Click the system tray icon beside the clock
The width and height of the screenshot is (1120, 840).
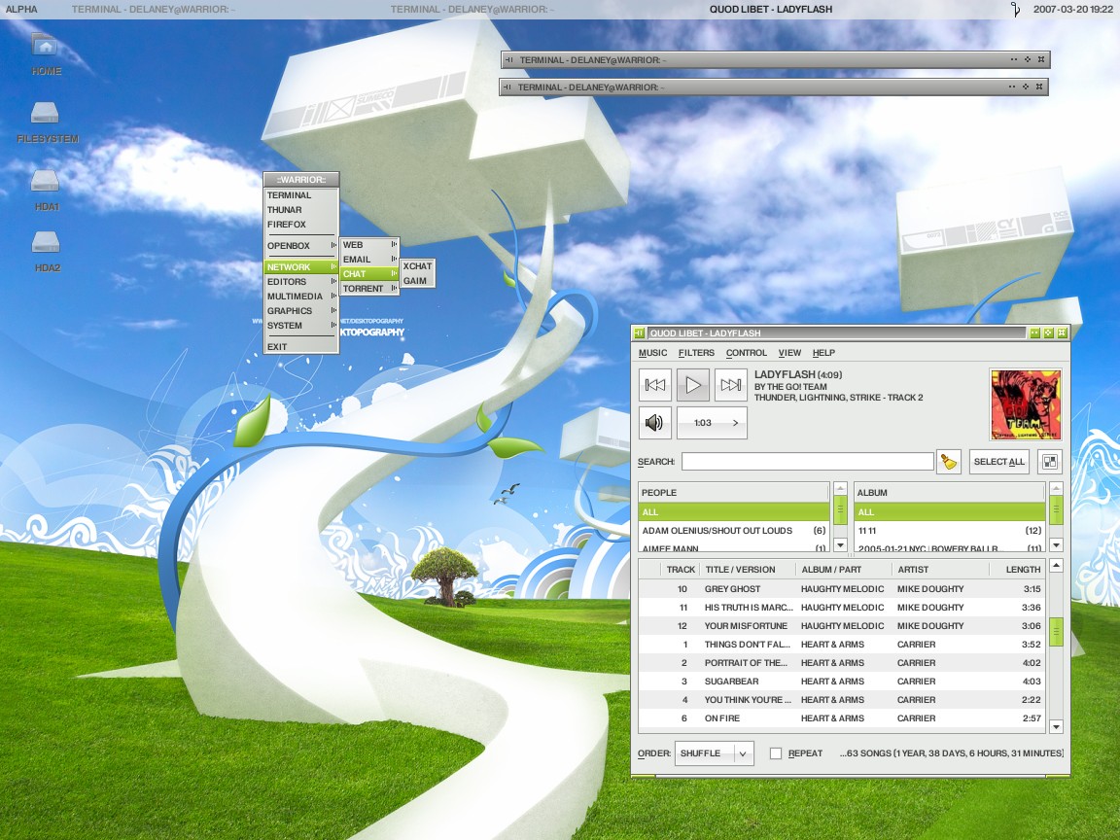[1015, 10]
